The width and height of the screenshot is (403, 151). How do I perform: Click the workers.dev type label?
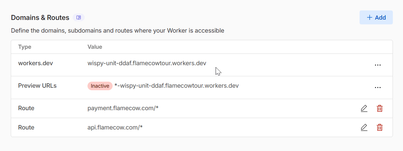pyautogui.click(x=36, y=63)
